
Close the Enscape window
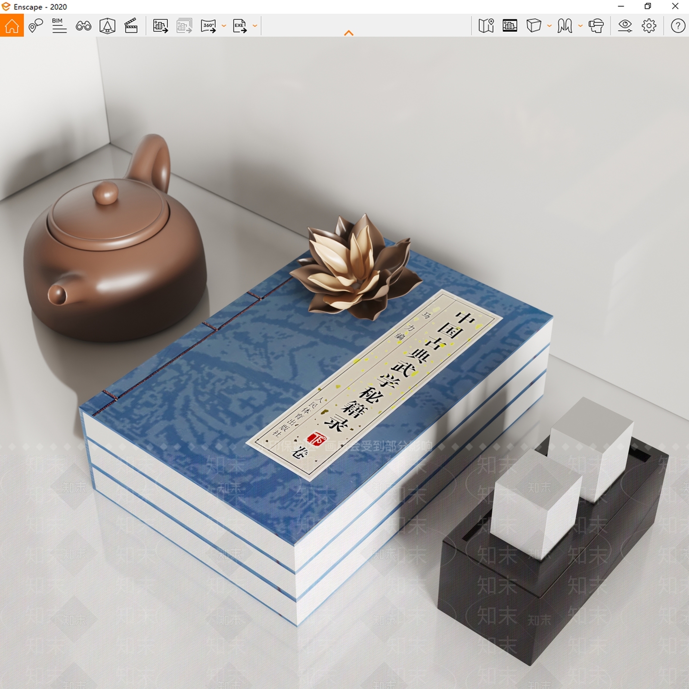coord(675,6)
